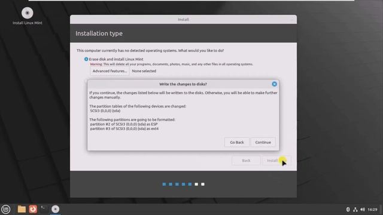Launch the Files folder icon in taskbar
The image size is (383, 215).
(x=22, y=209)
